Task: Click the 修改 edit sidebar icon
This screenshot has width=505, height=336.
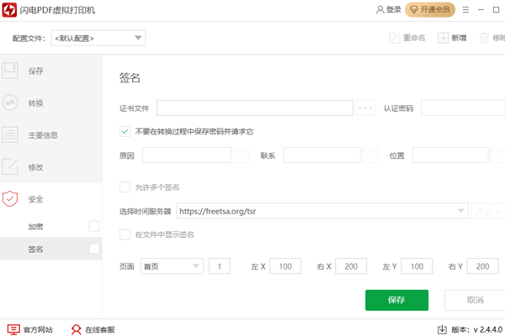Action: (x=11, y=166)
